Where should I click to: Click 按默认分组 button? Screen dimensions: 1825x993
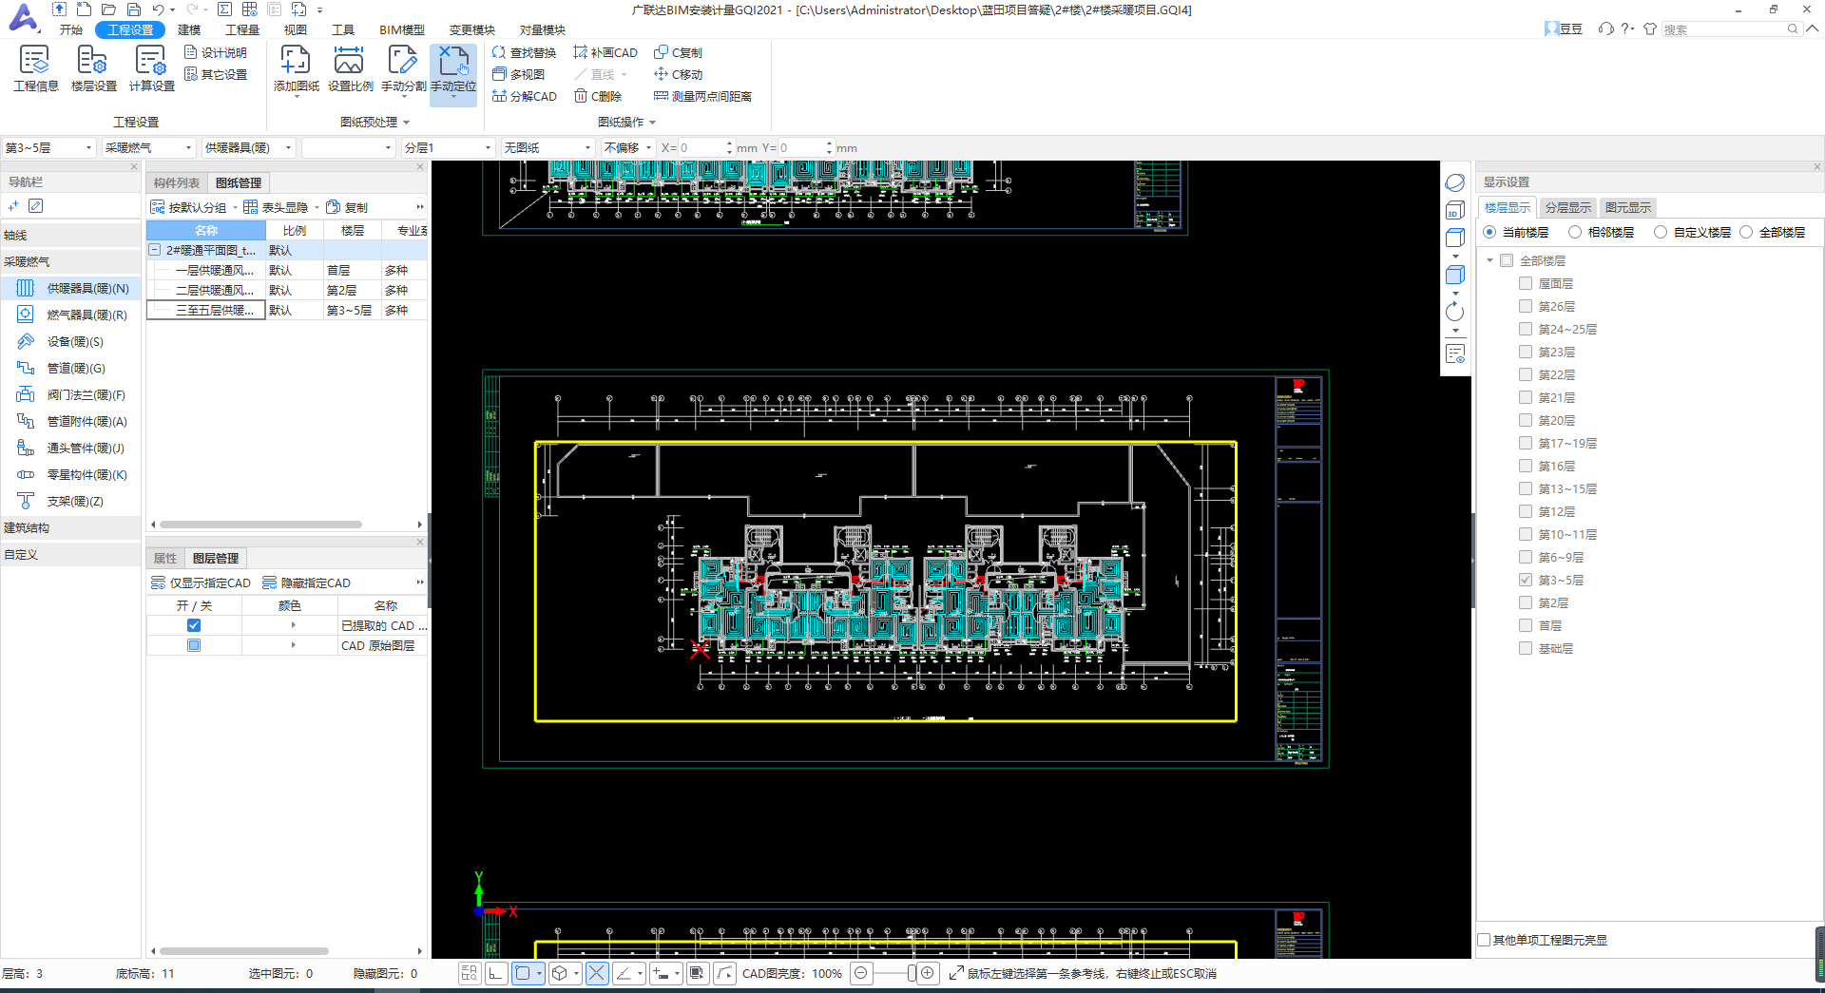coord(188,207)
